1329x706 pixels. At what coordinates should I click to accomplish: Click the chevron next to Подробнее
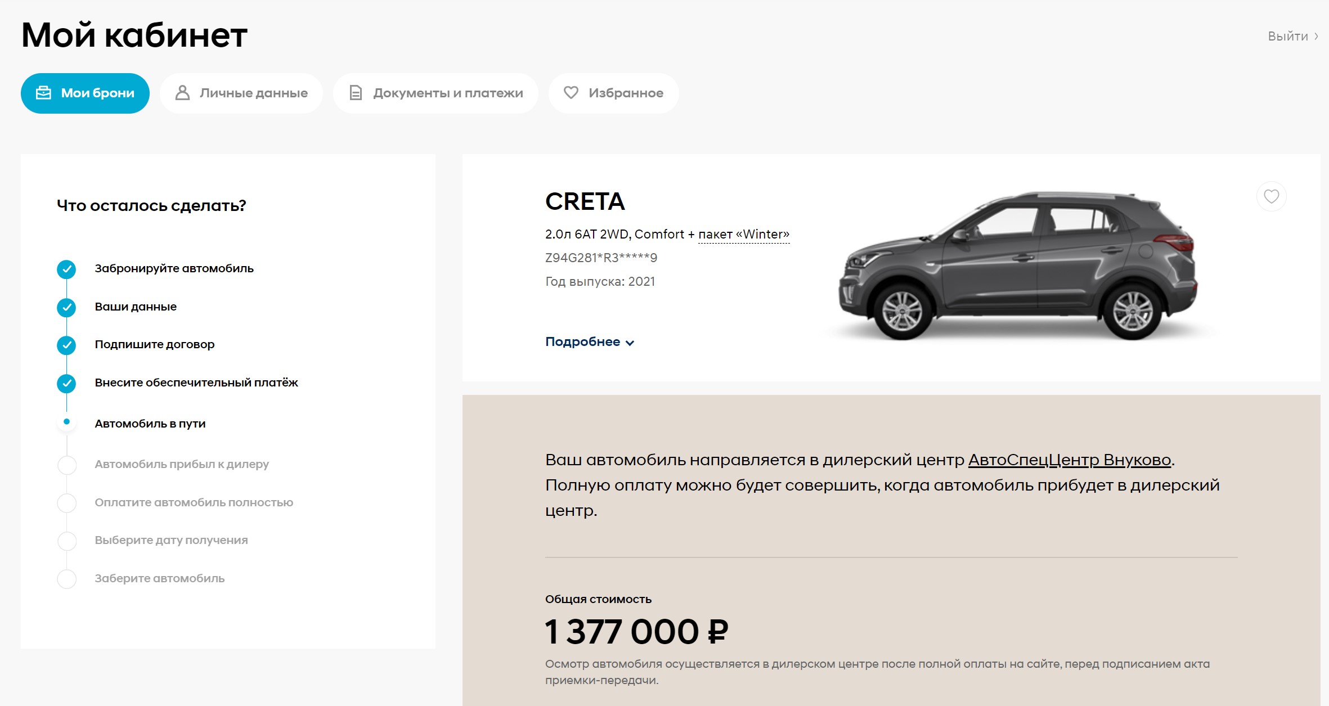pos(630,343)
